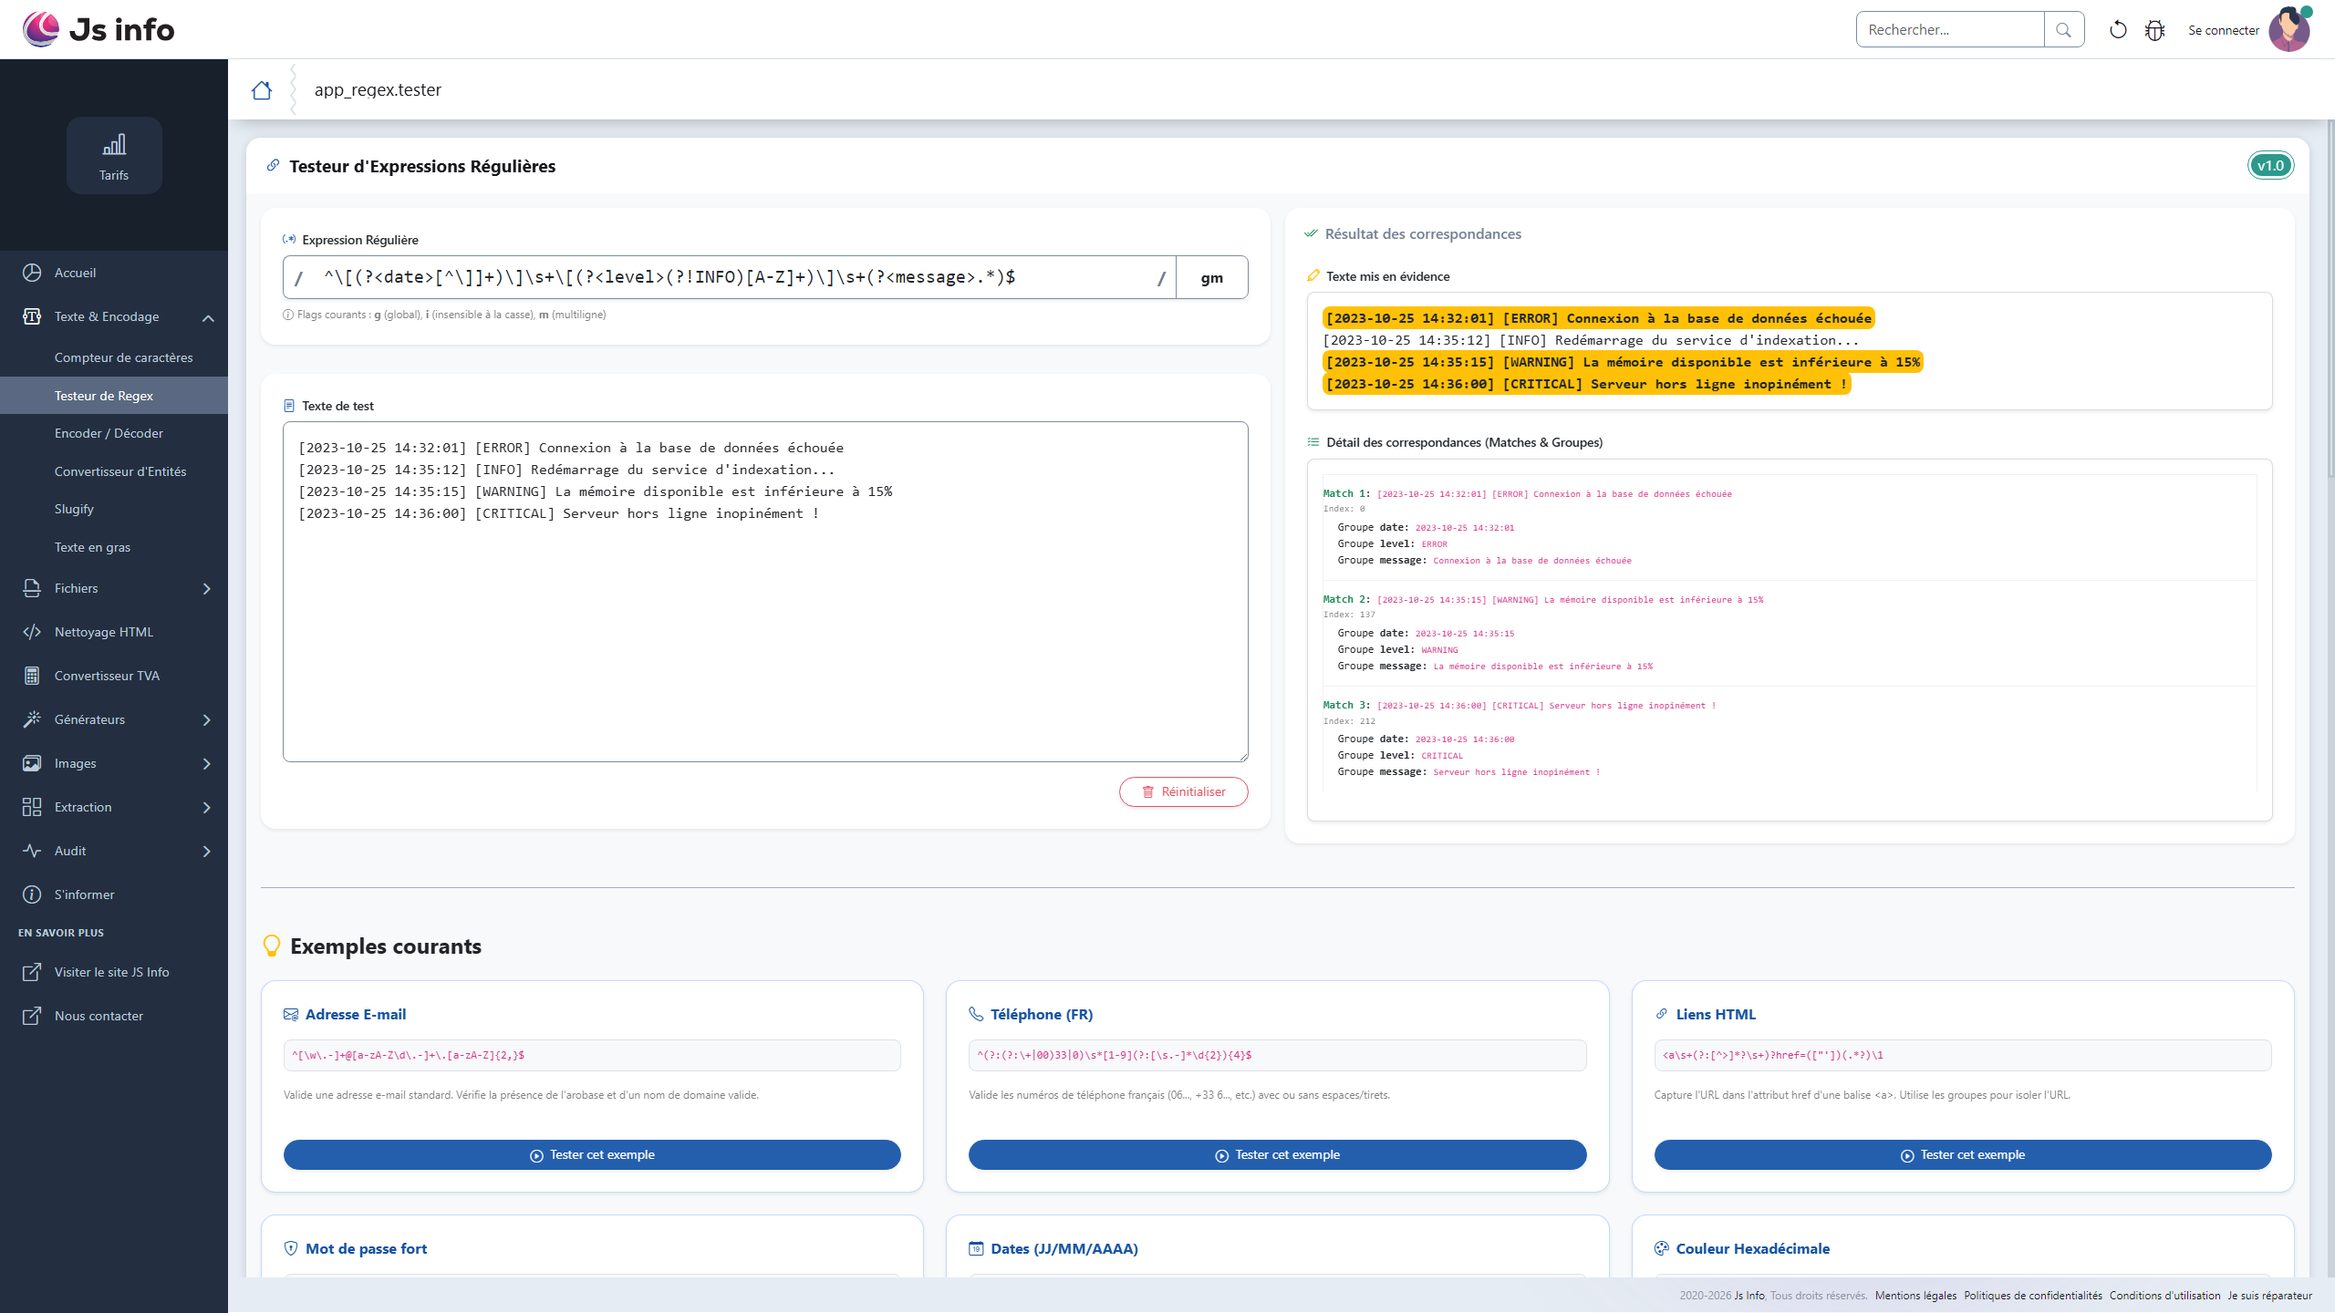Click the Dates calendar icon
This screenshot has width=2335, height=1313.
976,1248
